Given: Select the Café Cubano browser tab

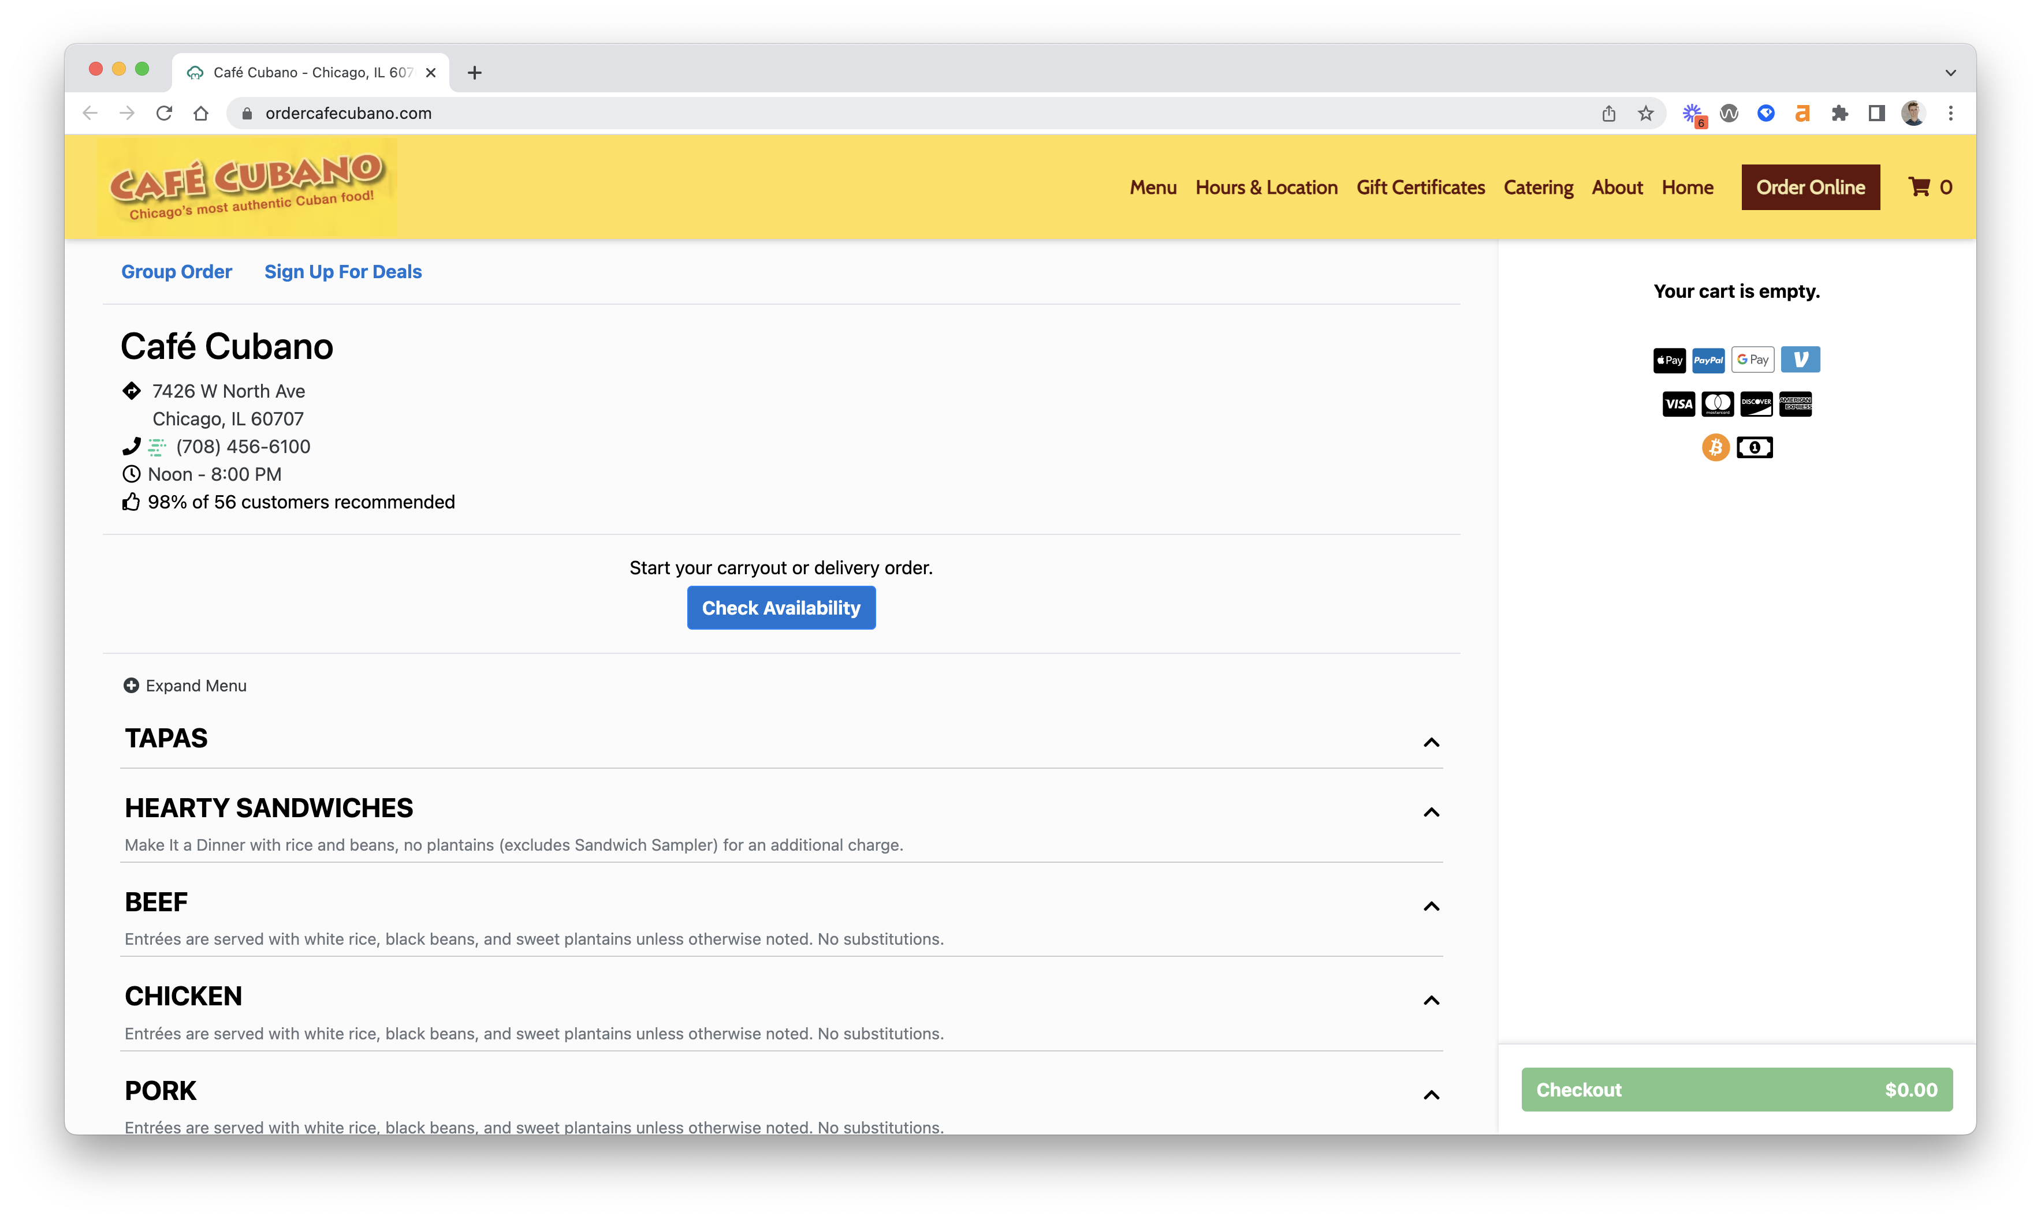Looking at the screenshot, I should pos(311,72).
